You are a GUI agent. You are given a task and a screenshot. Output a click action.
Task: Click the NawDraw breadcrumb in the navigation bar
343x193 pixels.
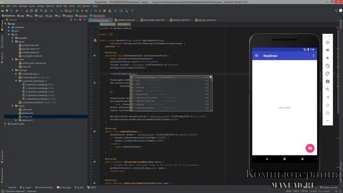click(x=8, y=16)
